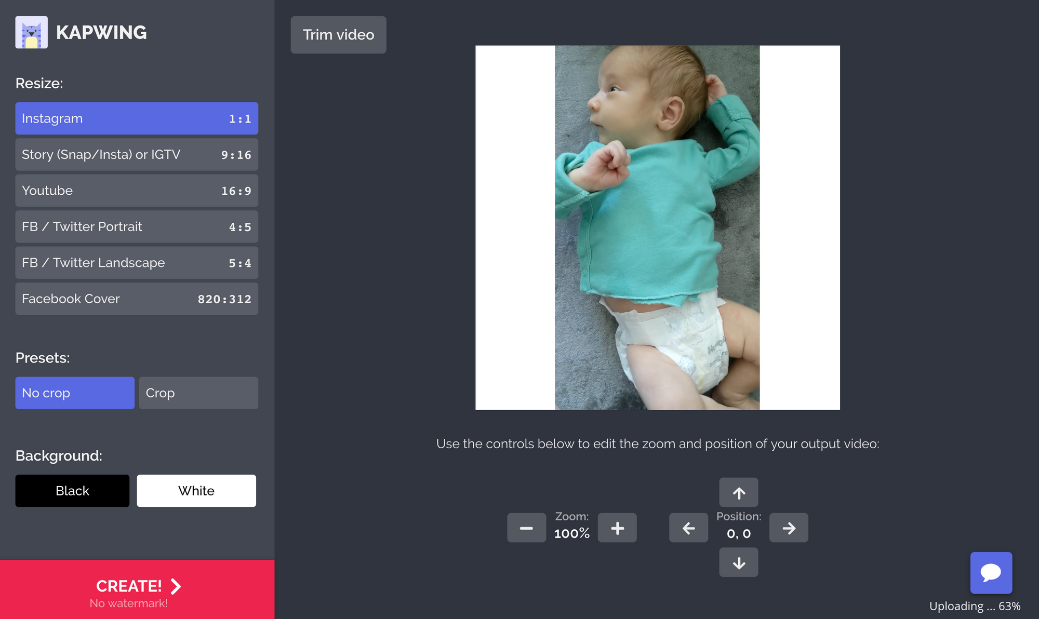Select the No crop preset
The height and width of the screenshot is (619, 1039).
click(x=75, y=393)
